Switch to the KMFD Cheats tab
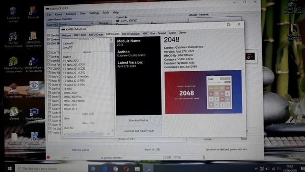 (x=96, y=35)
